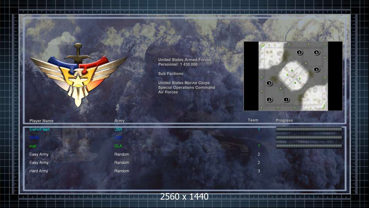The width and height of the screenshot is (369, 208).
Task: Click the Player Name column header
Action: (42, 121)
